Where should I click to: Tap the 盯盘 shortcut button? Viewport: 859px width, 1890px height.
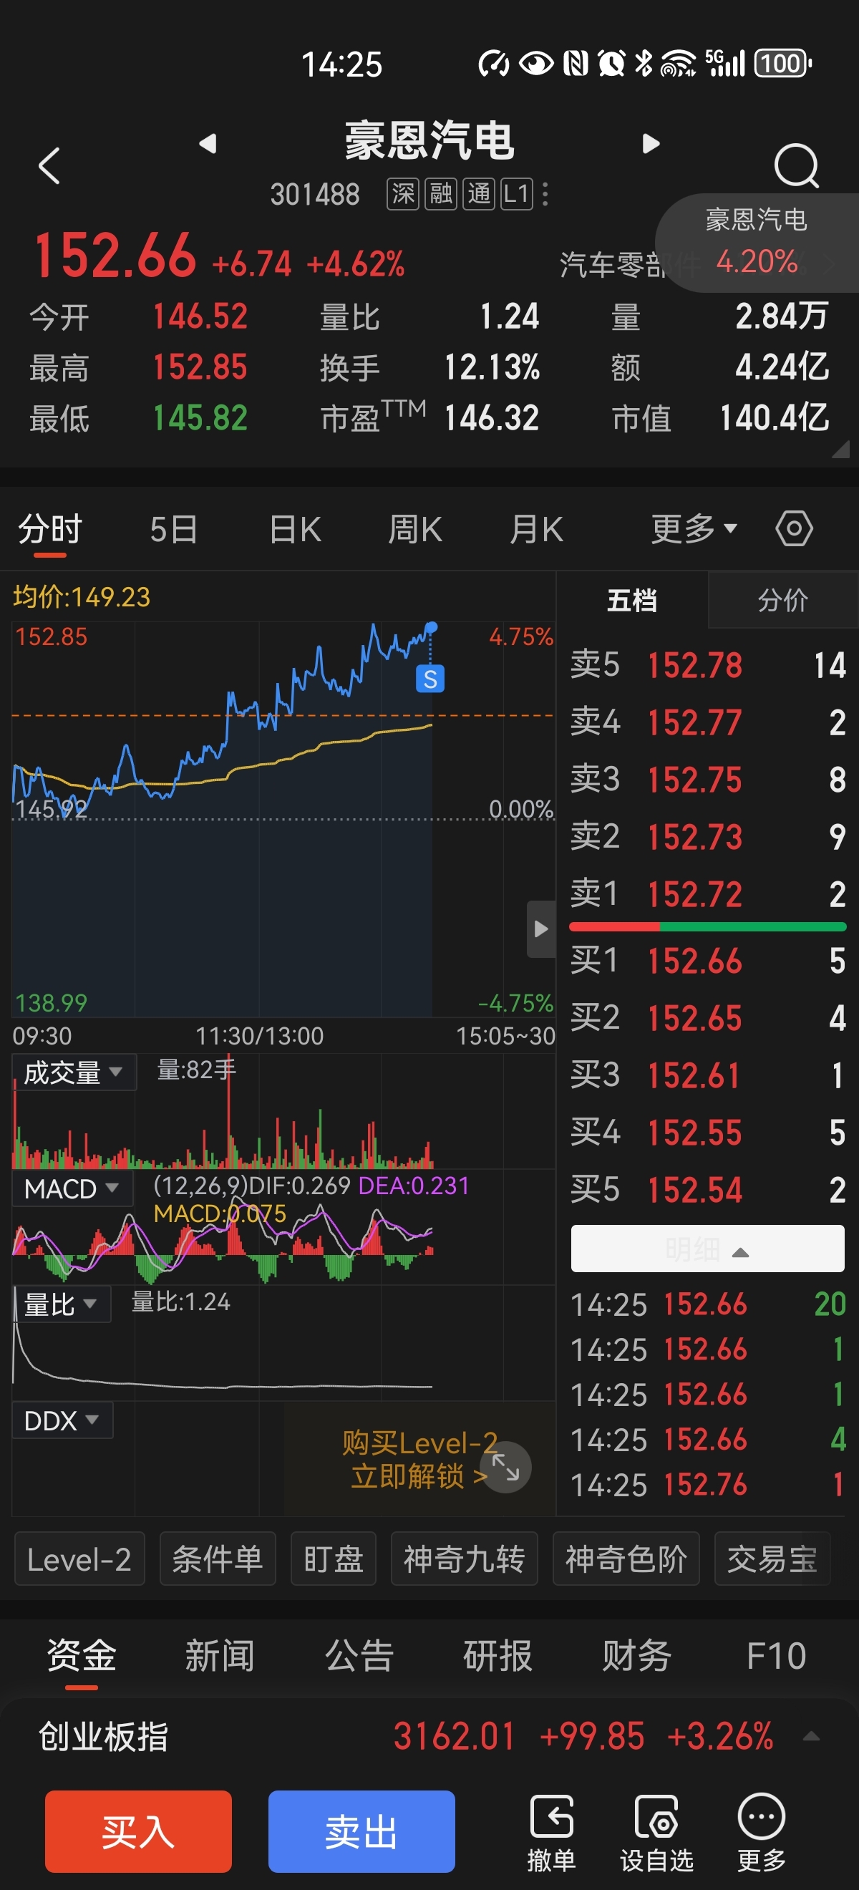tap(333, 1559)
